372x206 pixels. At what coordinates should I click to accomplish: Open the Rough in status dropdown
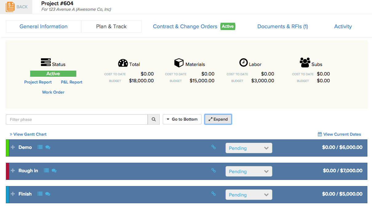tap(249, 171)
